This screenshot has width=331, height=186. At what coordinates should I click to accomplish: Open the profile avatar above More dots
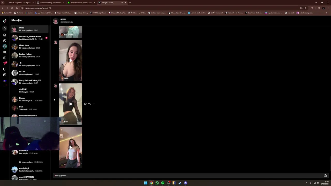coord(5,81)
